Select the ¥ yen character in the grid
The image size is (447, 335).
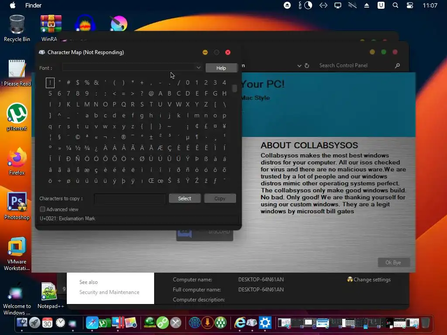point(224,126)
